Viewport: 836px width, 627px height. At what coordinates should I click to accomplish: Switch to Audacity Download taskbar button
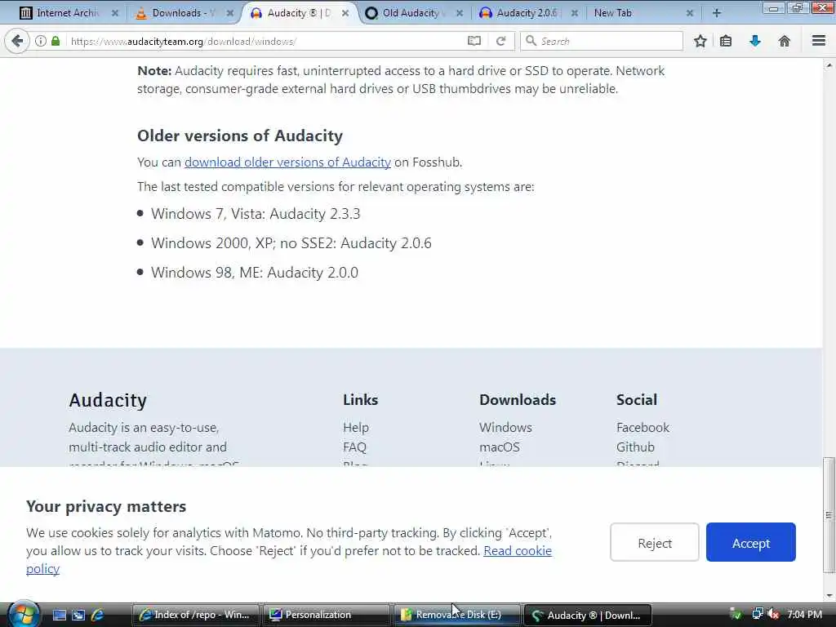click(588, 615)
